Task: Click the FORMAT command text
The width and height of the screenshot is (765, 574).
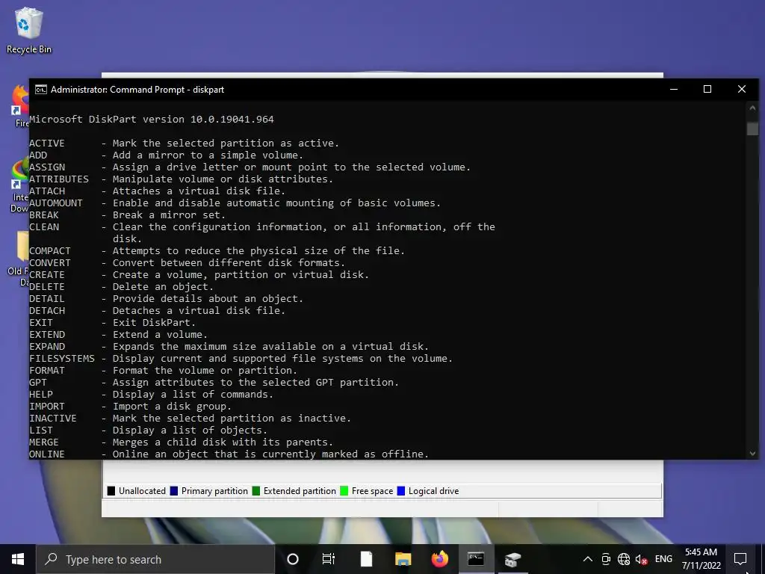Action: point(47,371)
